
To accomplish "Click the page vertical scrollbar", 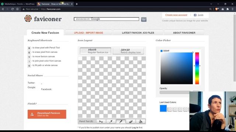I will (x=235, y=48).
